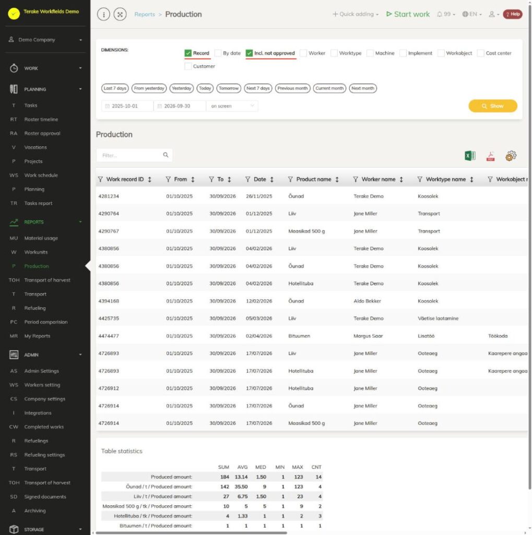Open Company settings in Admin menu
The height and width of the screenshot is (535, 532).
coord(45,399)
